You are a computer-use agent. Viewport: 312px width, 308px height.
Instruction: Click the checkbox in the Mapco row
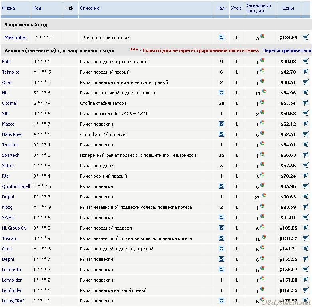(x=221, y=124)
